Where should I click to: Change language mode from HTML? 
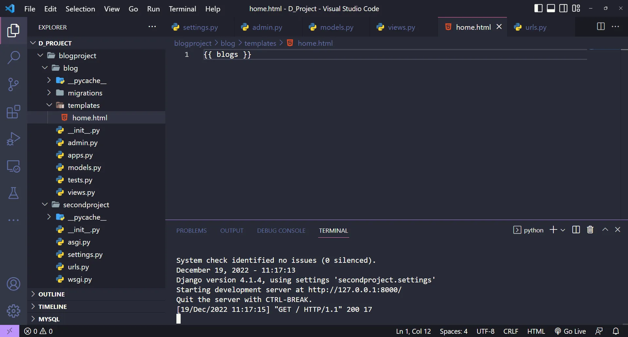(536, 331)
